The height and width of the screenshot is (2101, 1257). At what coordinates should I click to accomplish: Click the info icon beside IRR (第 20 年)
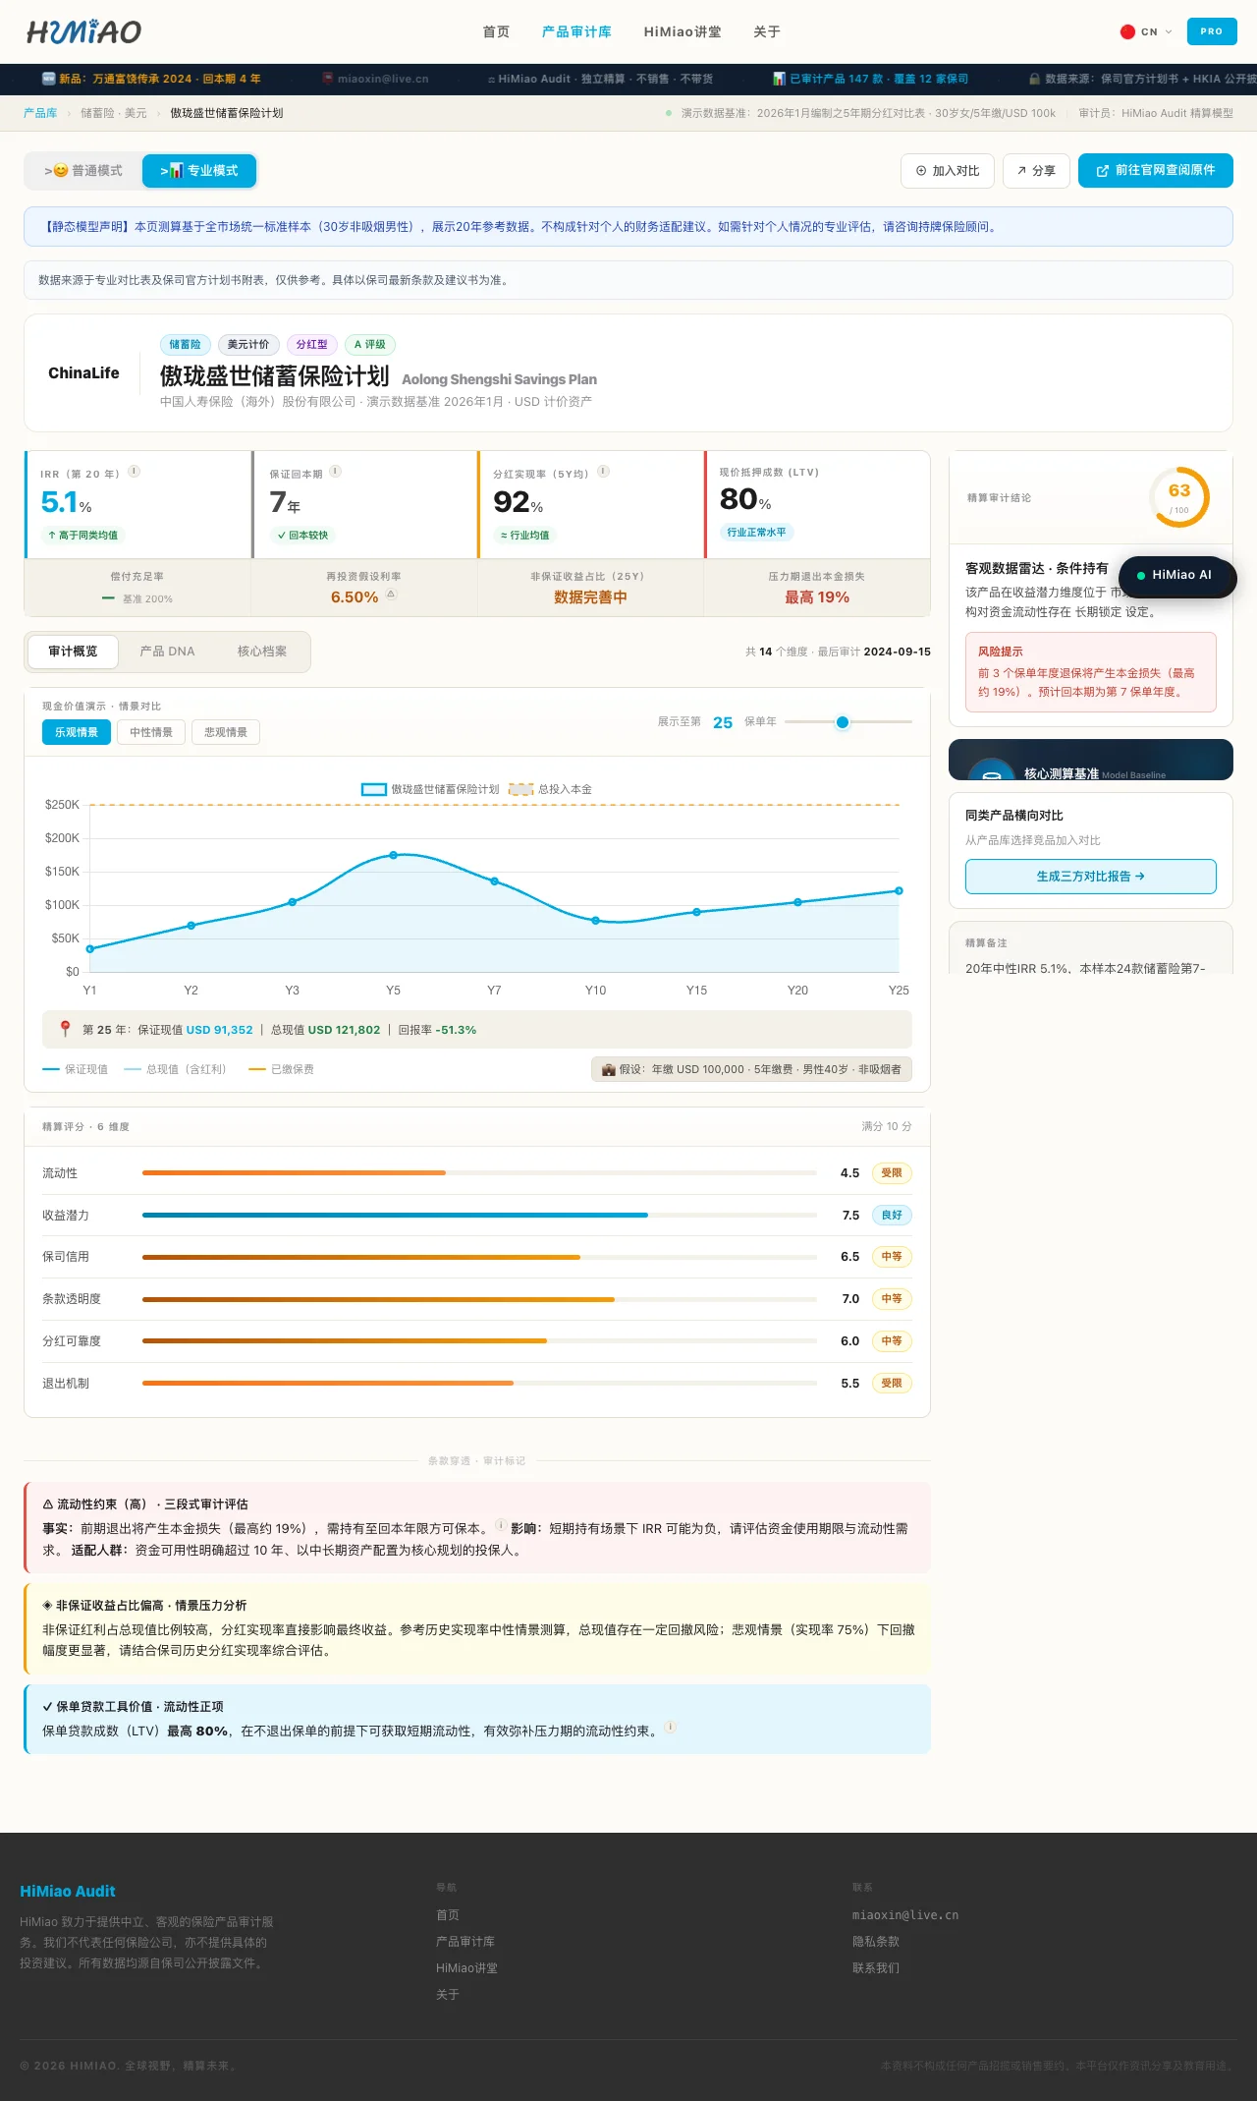(x=135, y=472)
